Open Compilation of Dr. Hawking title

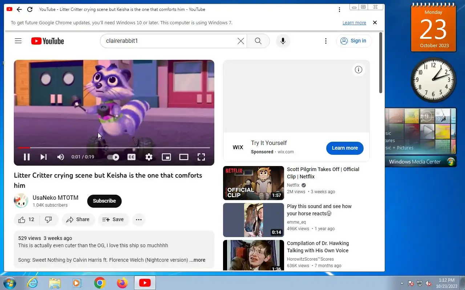[318, 247]
